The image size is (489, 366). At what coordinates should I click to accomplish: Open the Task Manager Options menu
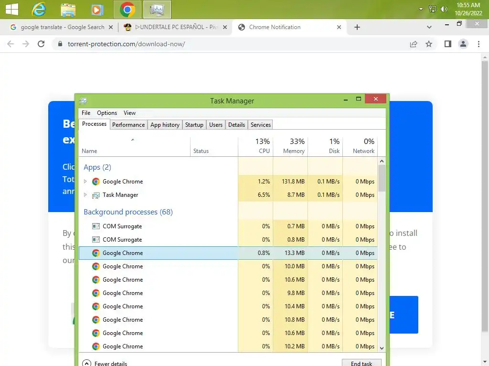(107, 113)
